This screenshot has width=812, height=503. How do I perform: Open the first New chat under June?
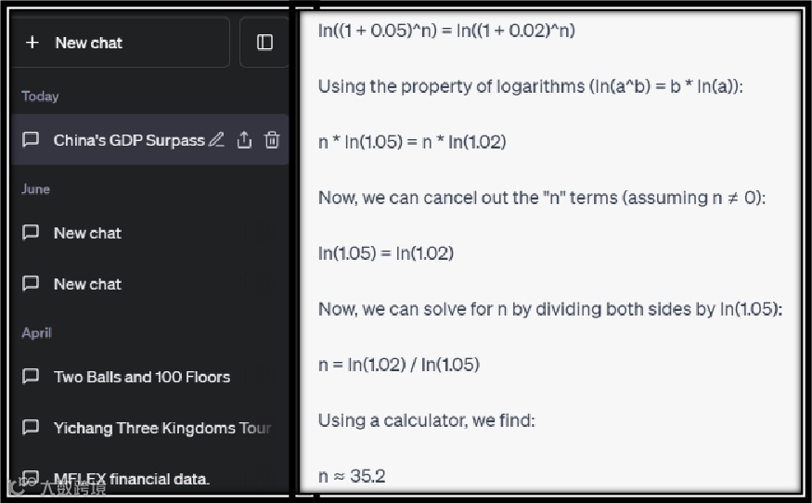(87, 233)
